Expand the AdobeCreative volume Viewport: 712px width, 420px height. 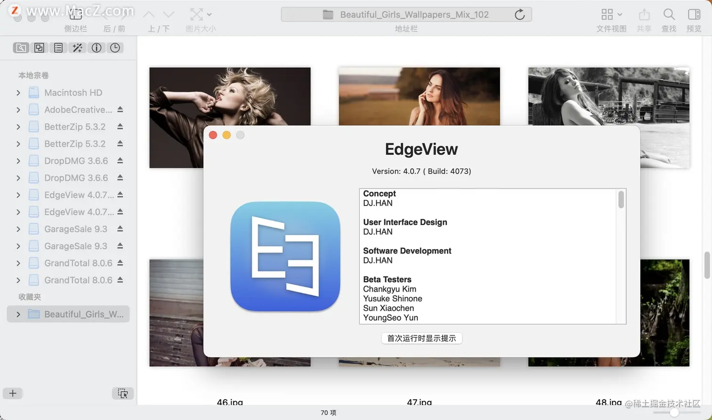[18, 110]
